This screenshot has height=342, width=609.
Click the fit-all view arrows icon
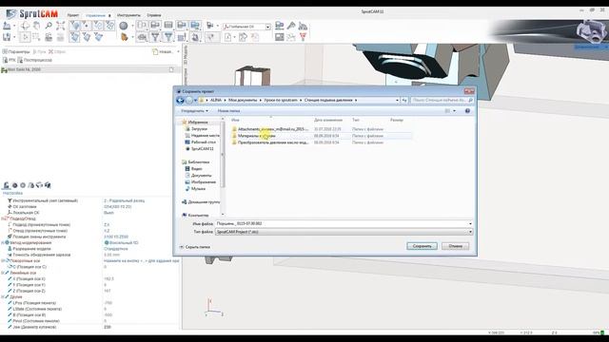tap(61, 26)
